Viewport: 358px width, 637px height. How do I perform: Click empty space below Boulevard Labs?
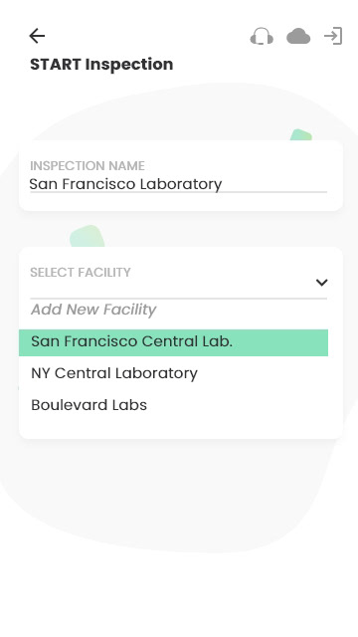tap(181, 426)
